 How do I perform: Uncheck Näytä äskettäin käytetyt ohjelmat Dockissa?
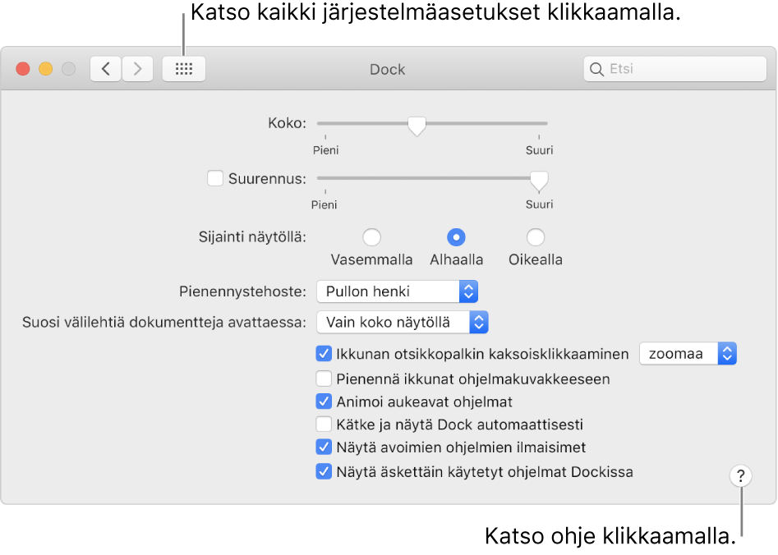tap(324, 472)
